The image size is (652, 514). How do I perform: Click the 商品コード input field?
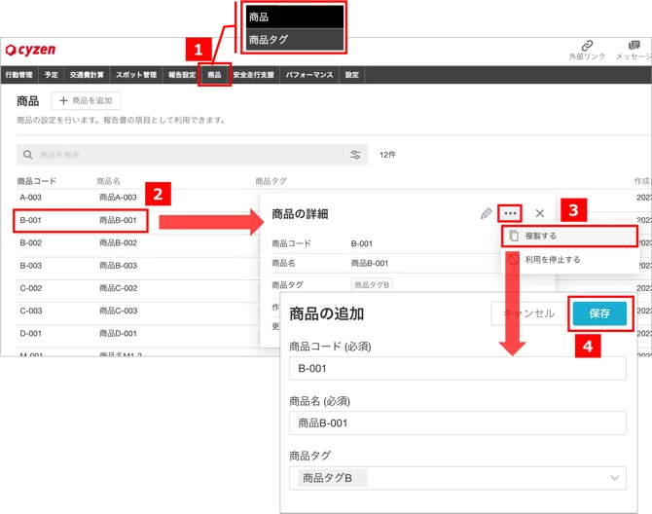457,368
